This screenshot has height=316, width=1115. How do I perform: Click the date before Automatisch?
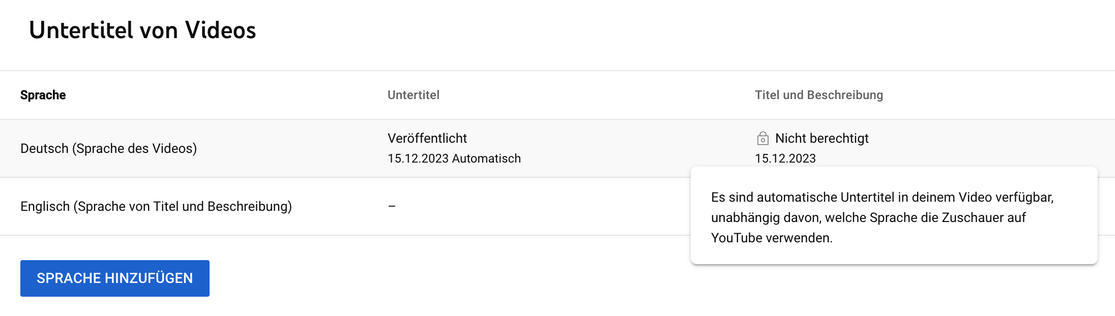pyautogui.click(x=418, y=159)
